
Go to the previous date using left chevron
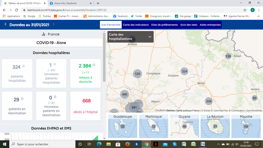click(x=5, y=25)
